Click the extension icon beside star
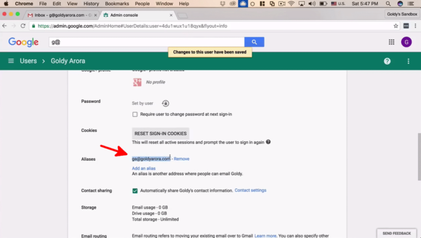421x238 pixels. pyautogui.click(x=406, y=26)
